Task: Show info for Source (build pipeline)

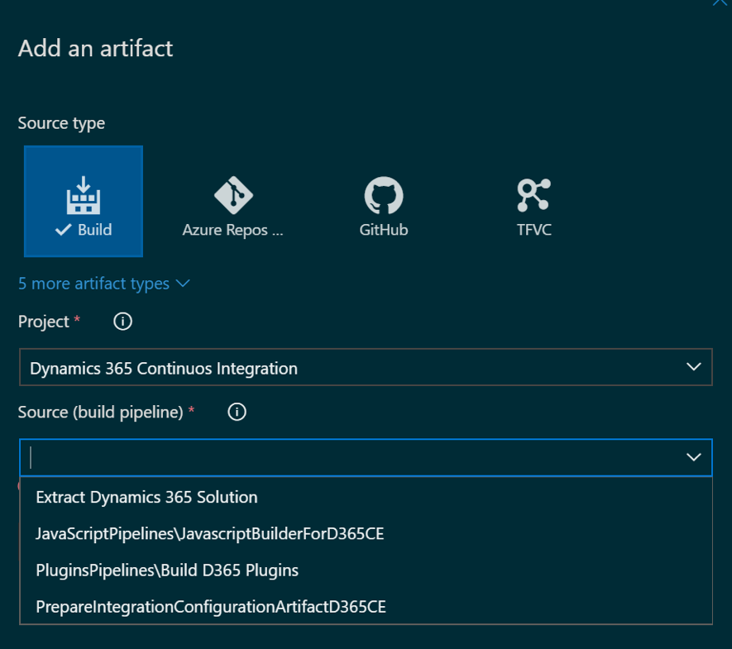Action: click(237, 412)
